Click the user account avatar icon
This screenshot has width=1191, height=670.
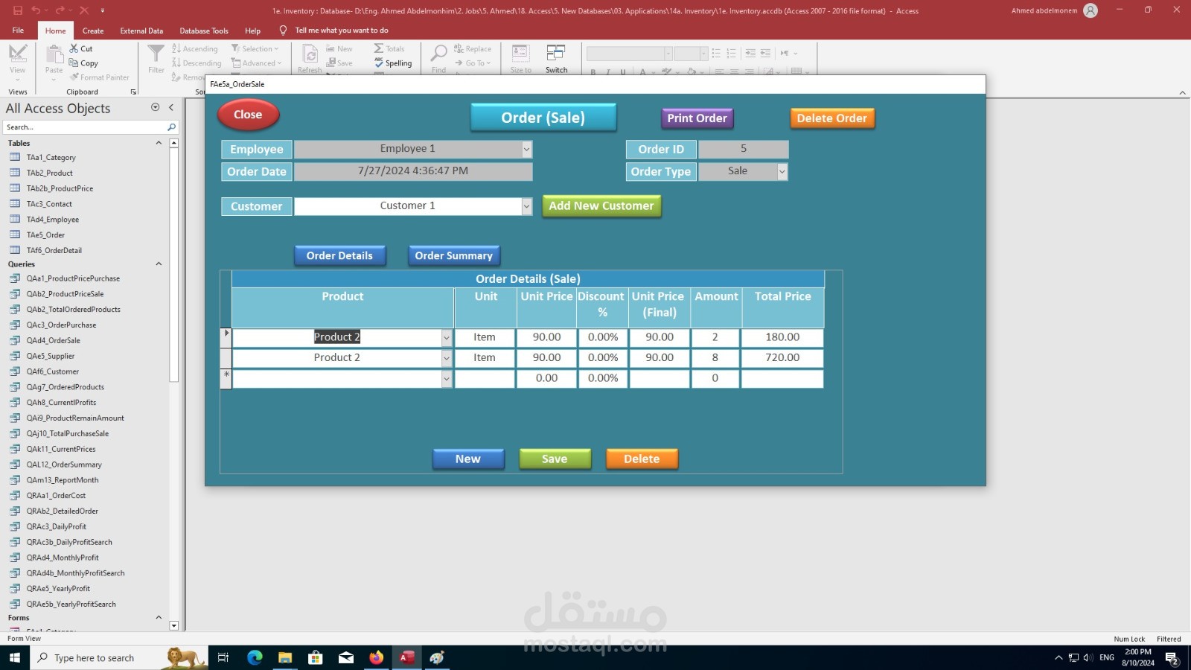(1091, 10)
